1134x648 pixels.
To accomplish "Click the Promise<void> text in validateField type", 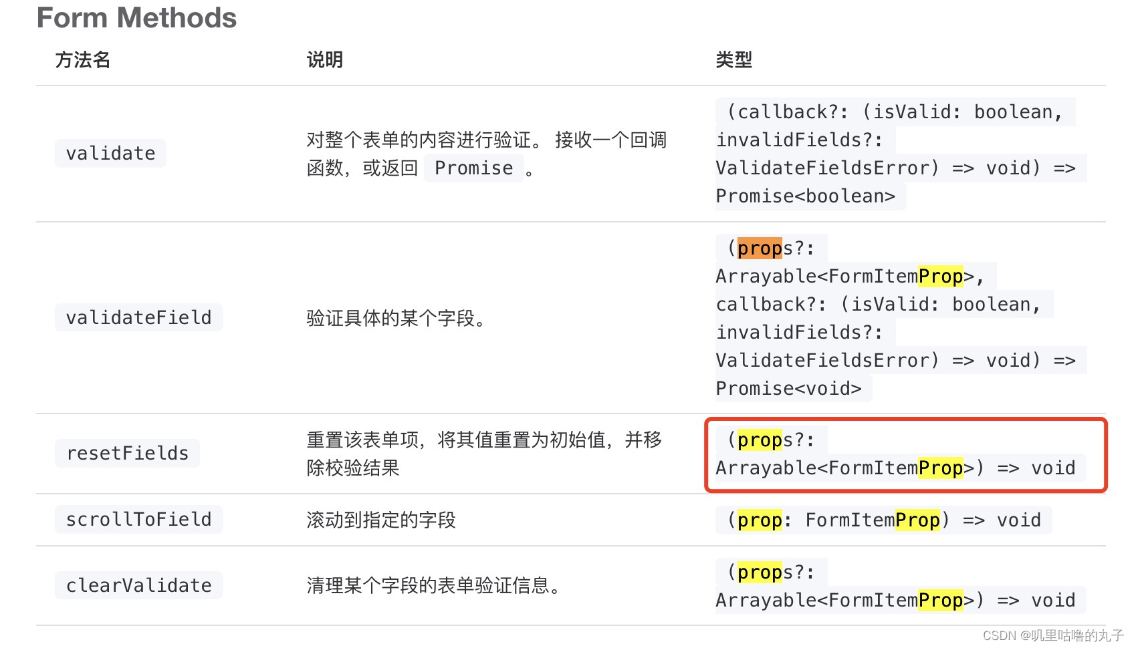I will (789, 389).
